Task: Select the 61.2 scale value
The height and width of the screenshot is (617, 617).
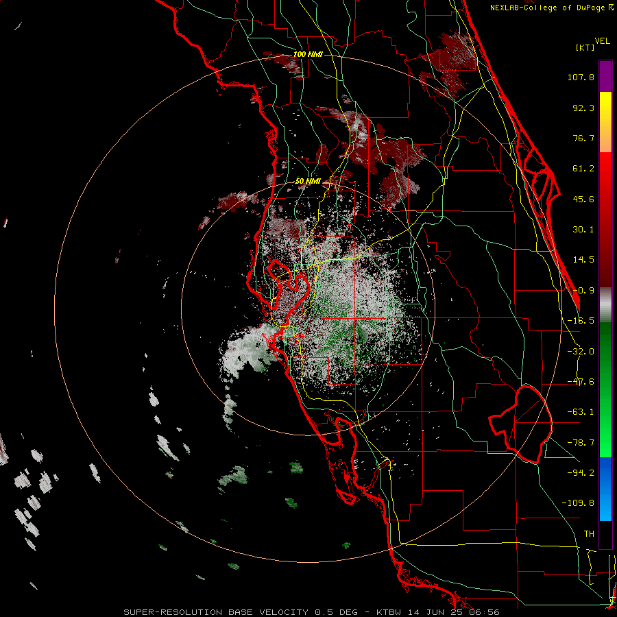Action: coord(583,169)
